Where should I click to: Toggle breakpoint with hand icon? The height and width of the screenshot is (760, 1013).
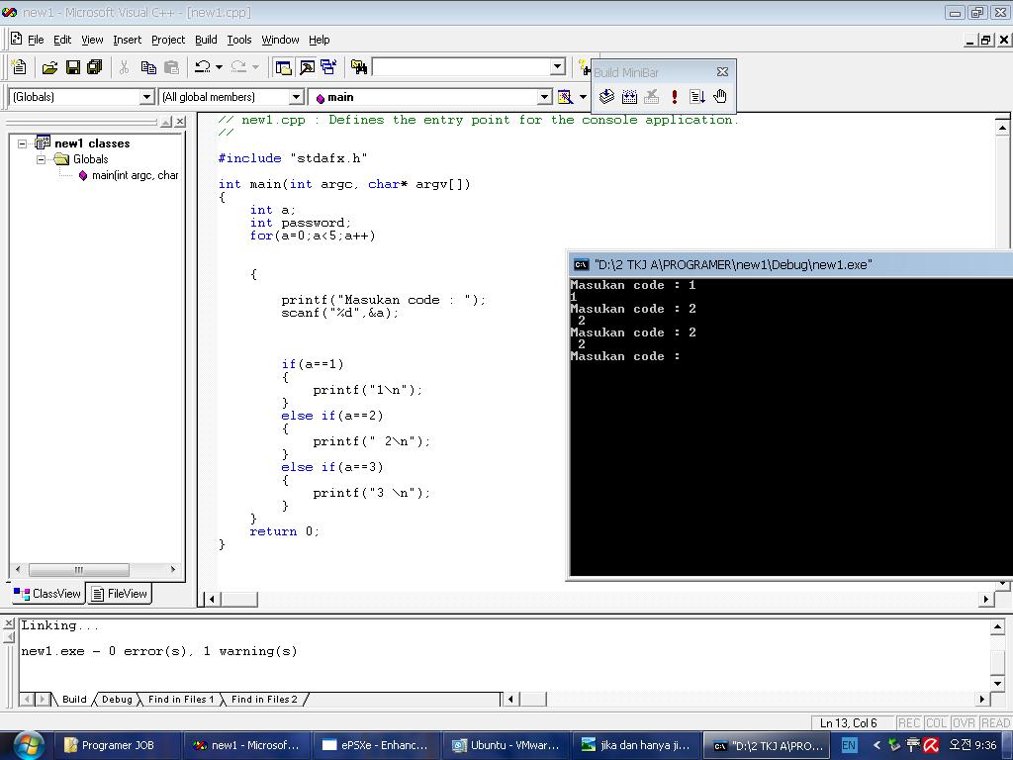coord(720,96)
